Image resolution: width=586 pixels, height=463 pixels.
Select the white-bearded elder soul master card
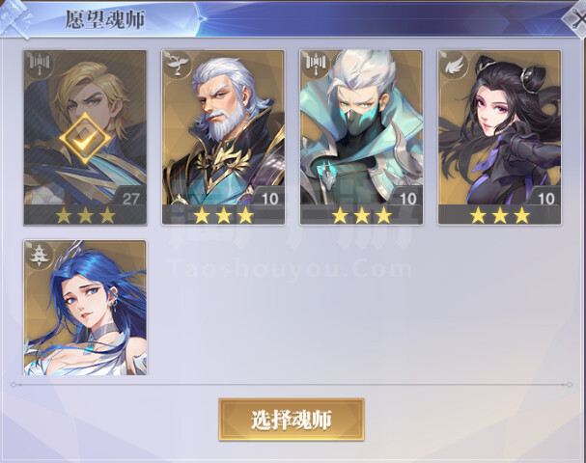(223, 138)
